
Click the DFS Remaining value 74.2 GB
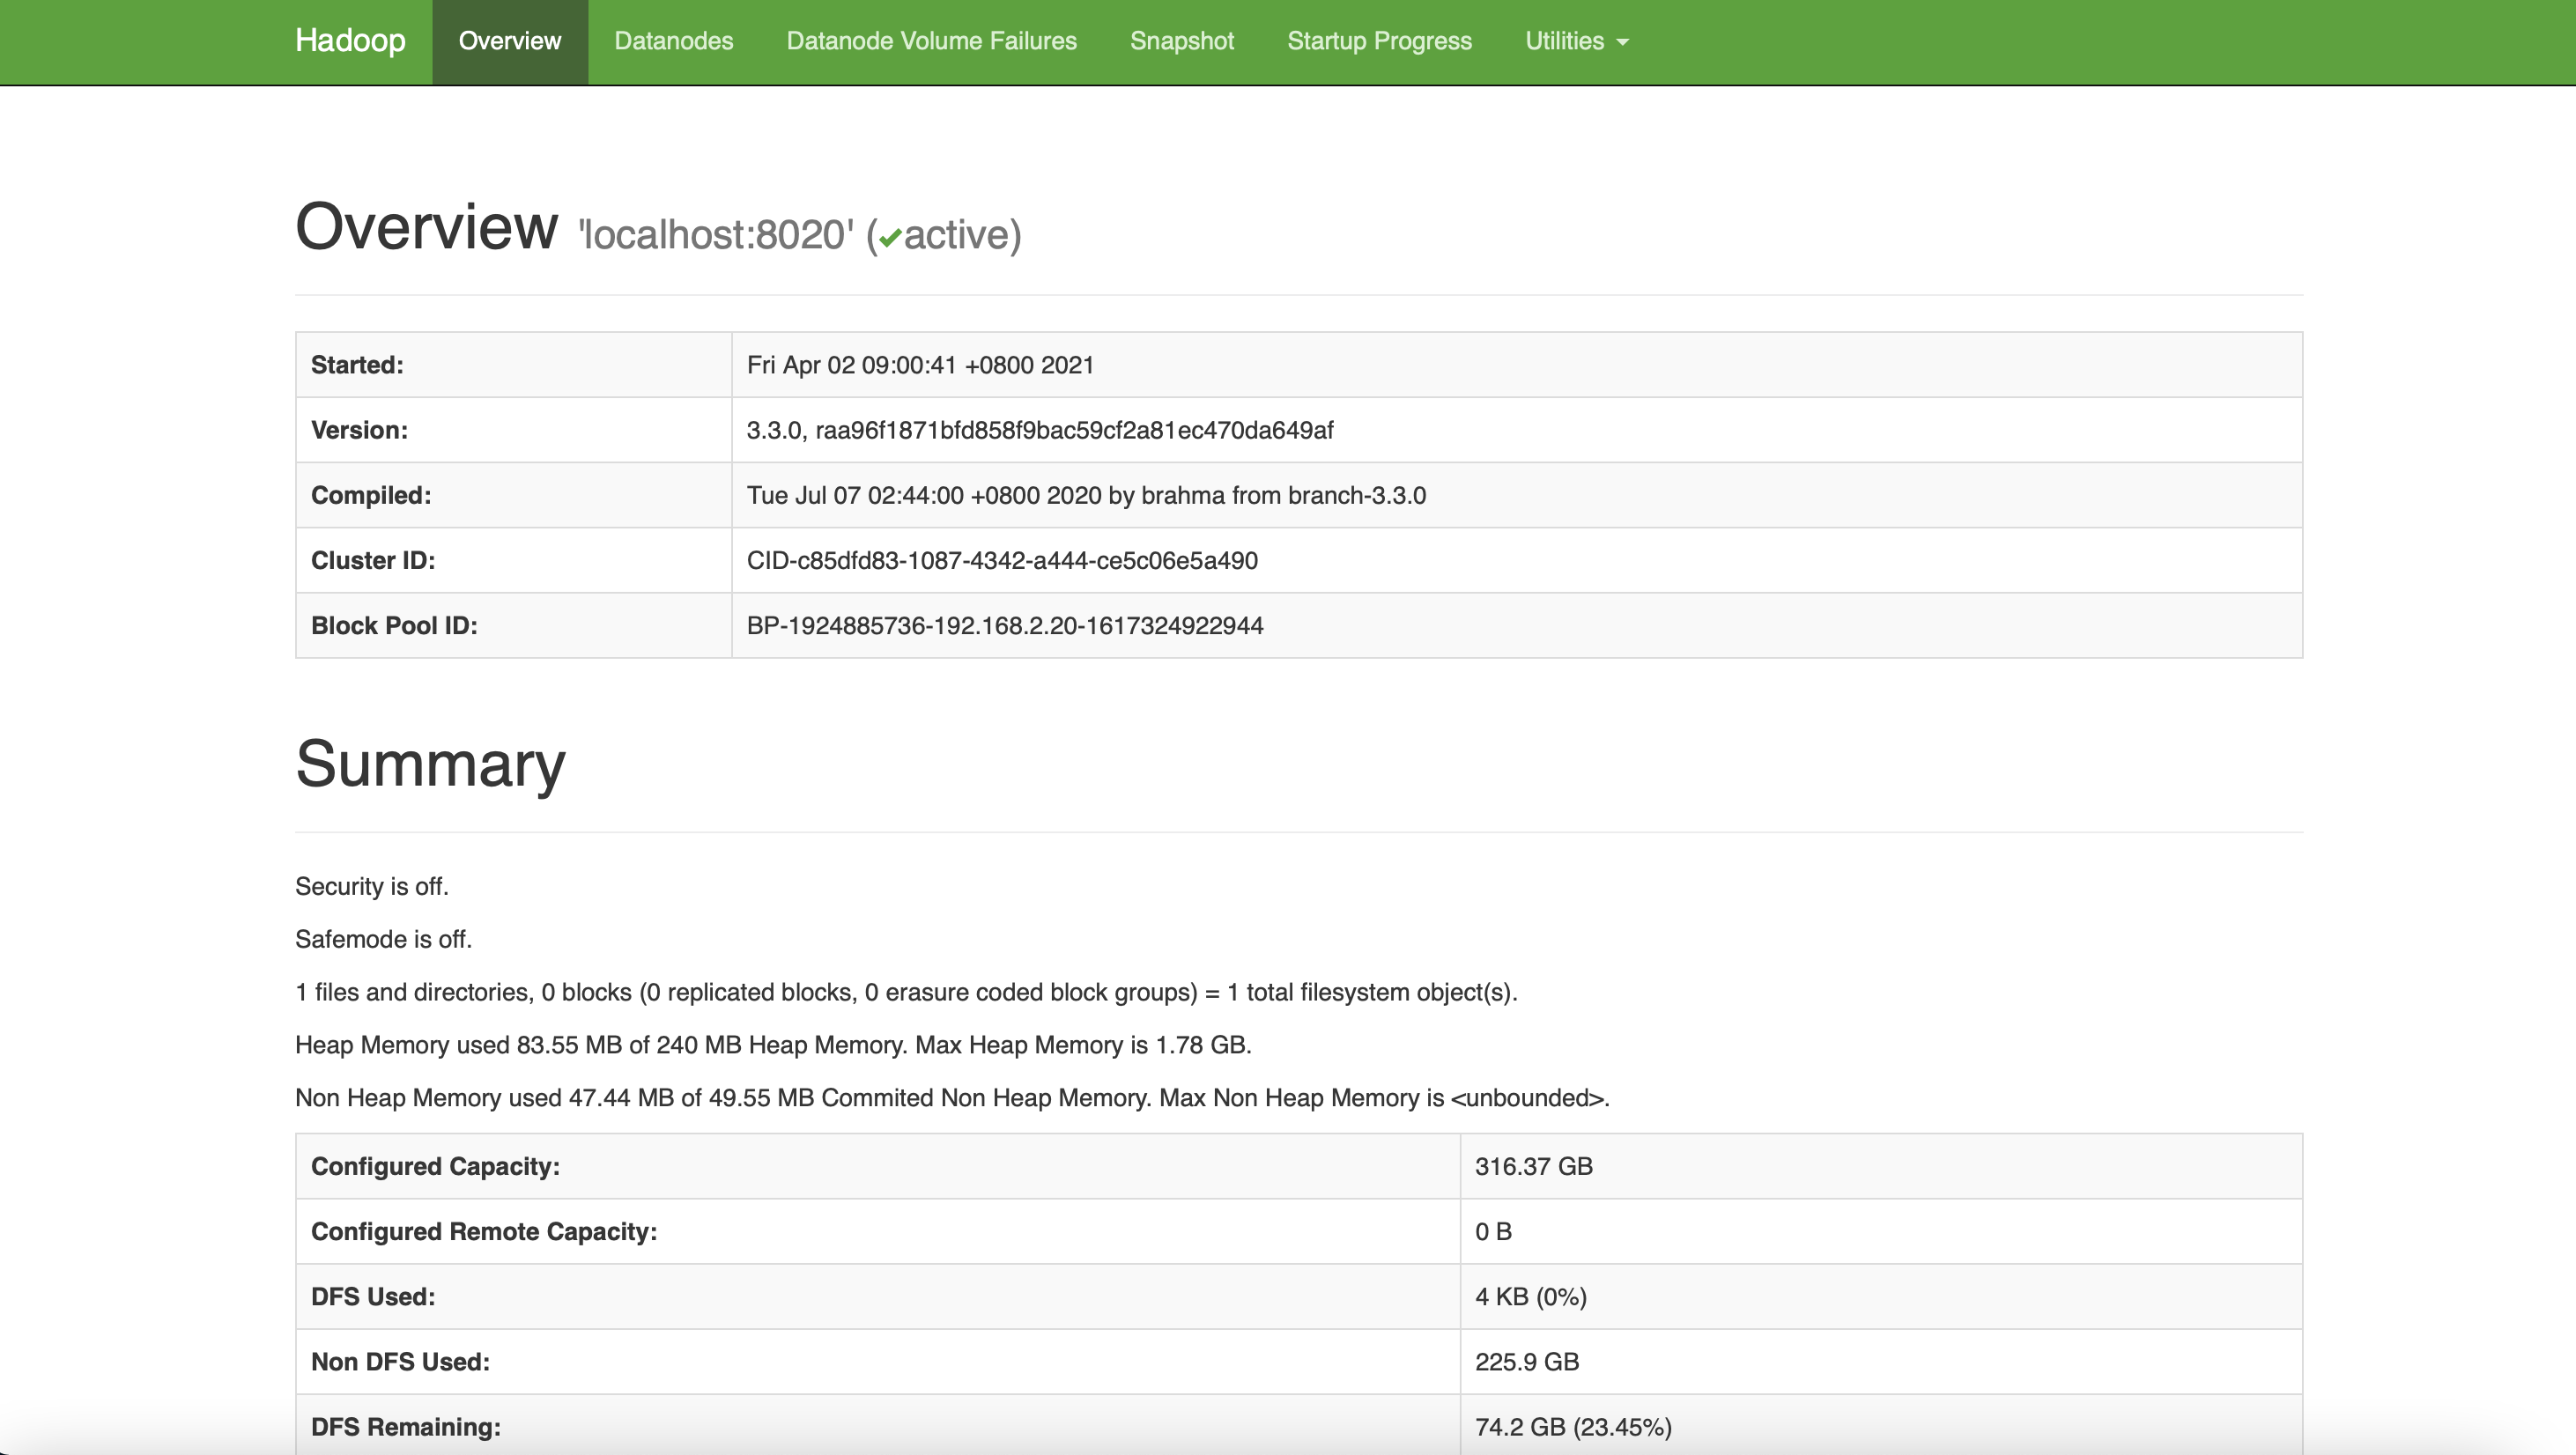1572,1426
